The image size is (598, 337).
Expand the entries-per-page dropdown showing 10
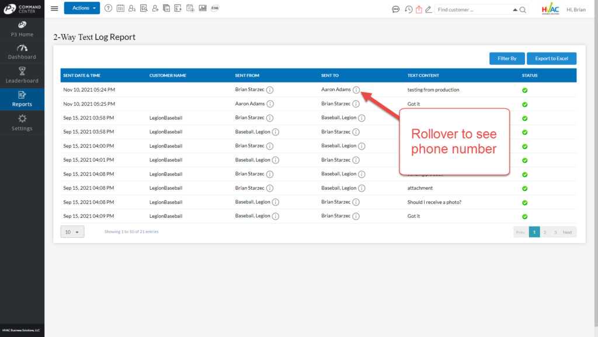coord(72,231)
